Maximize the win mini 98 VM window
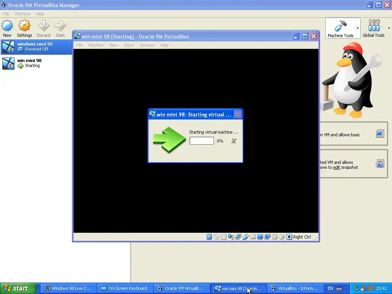Viewport: 392px width, 294px height. coord(305,36)
